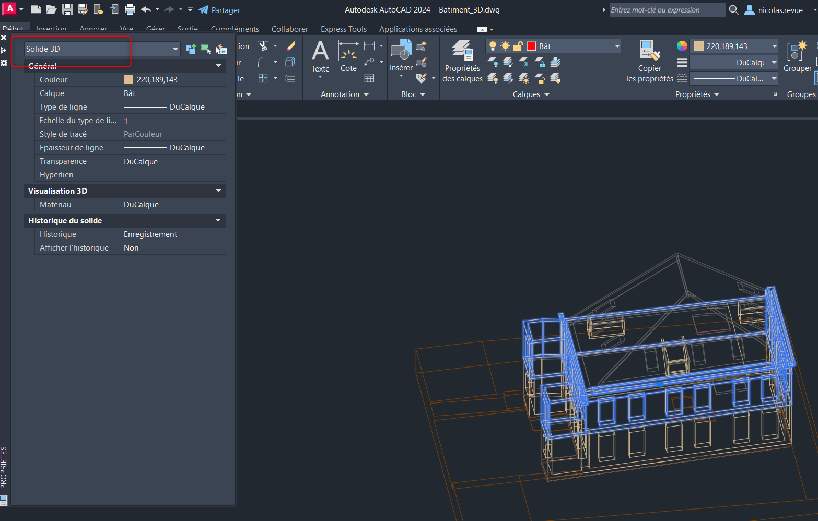This screenshot has width=818, height=521.
Task: Collapse the Visualisation 3D section
Action: [218, 191]
